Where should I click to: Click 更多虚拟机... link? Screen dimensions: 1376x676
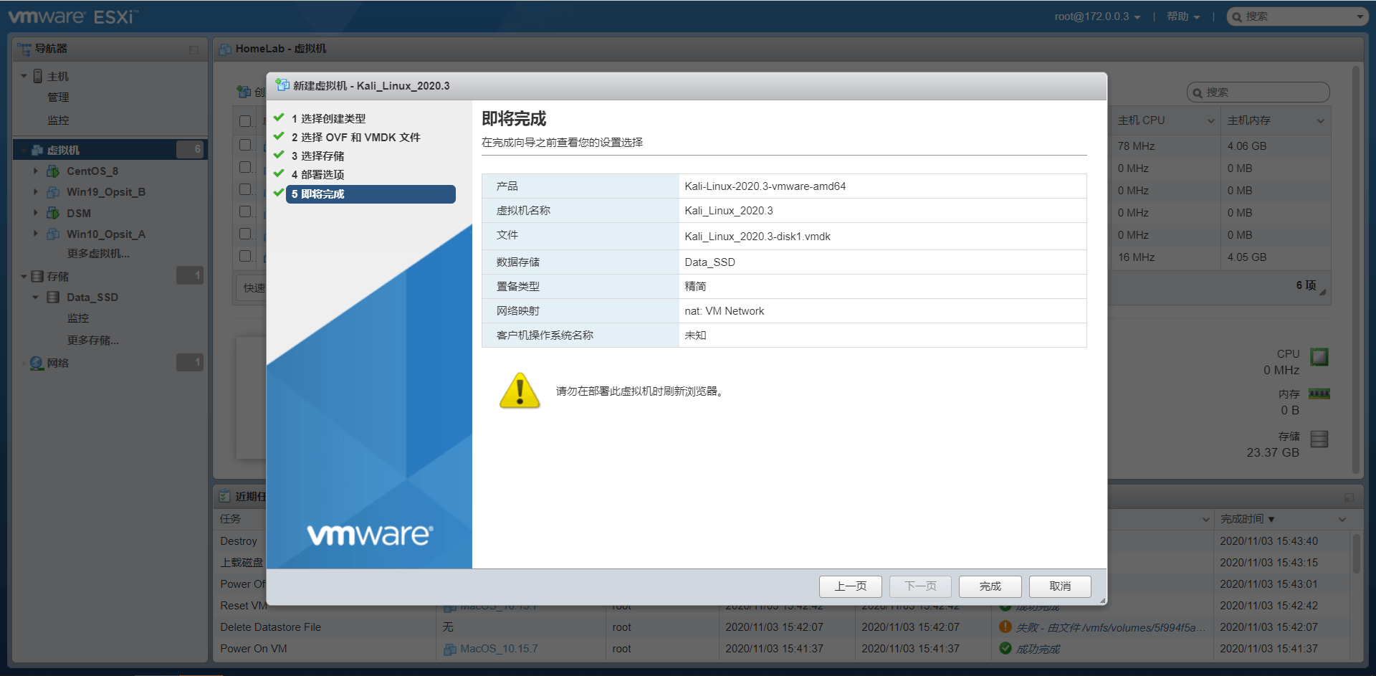98,254
